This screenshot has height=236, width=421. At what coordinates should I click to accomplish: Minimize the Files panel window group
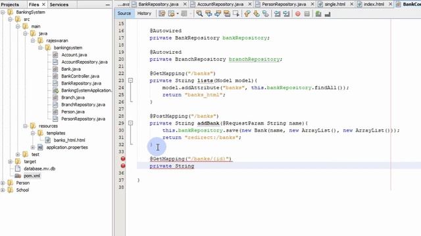[x=108, y=5]
